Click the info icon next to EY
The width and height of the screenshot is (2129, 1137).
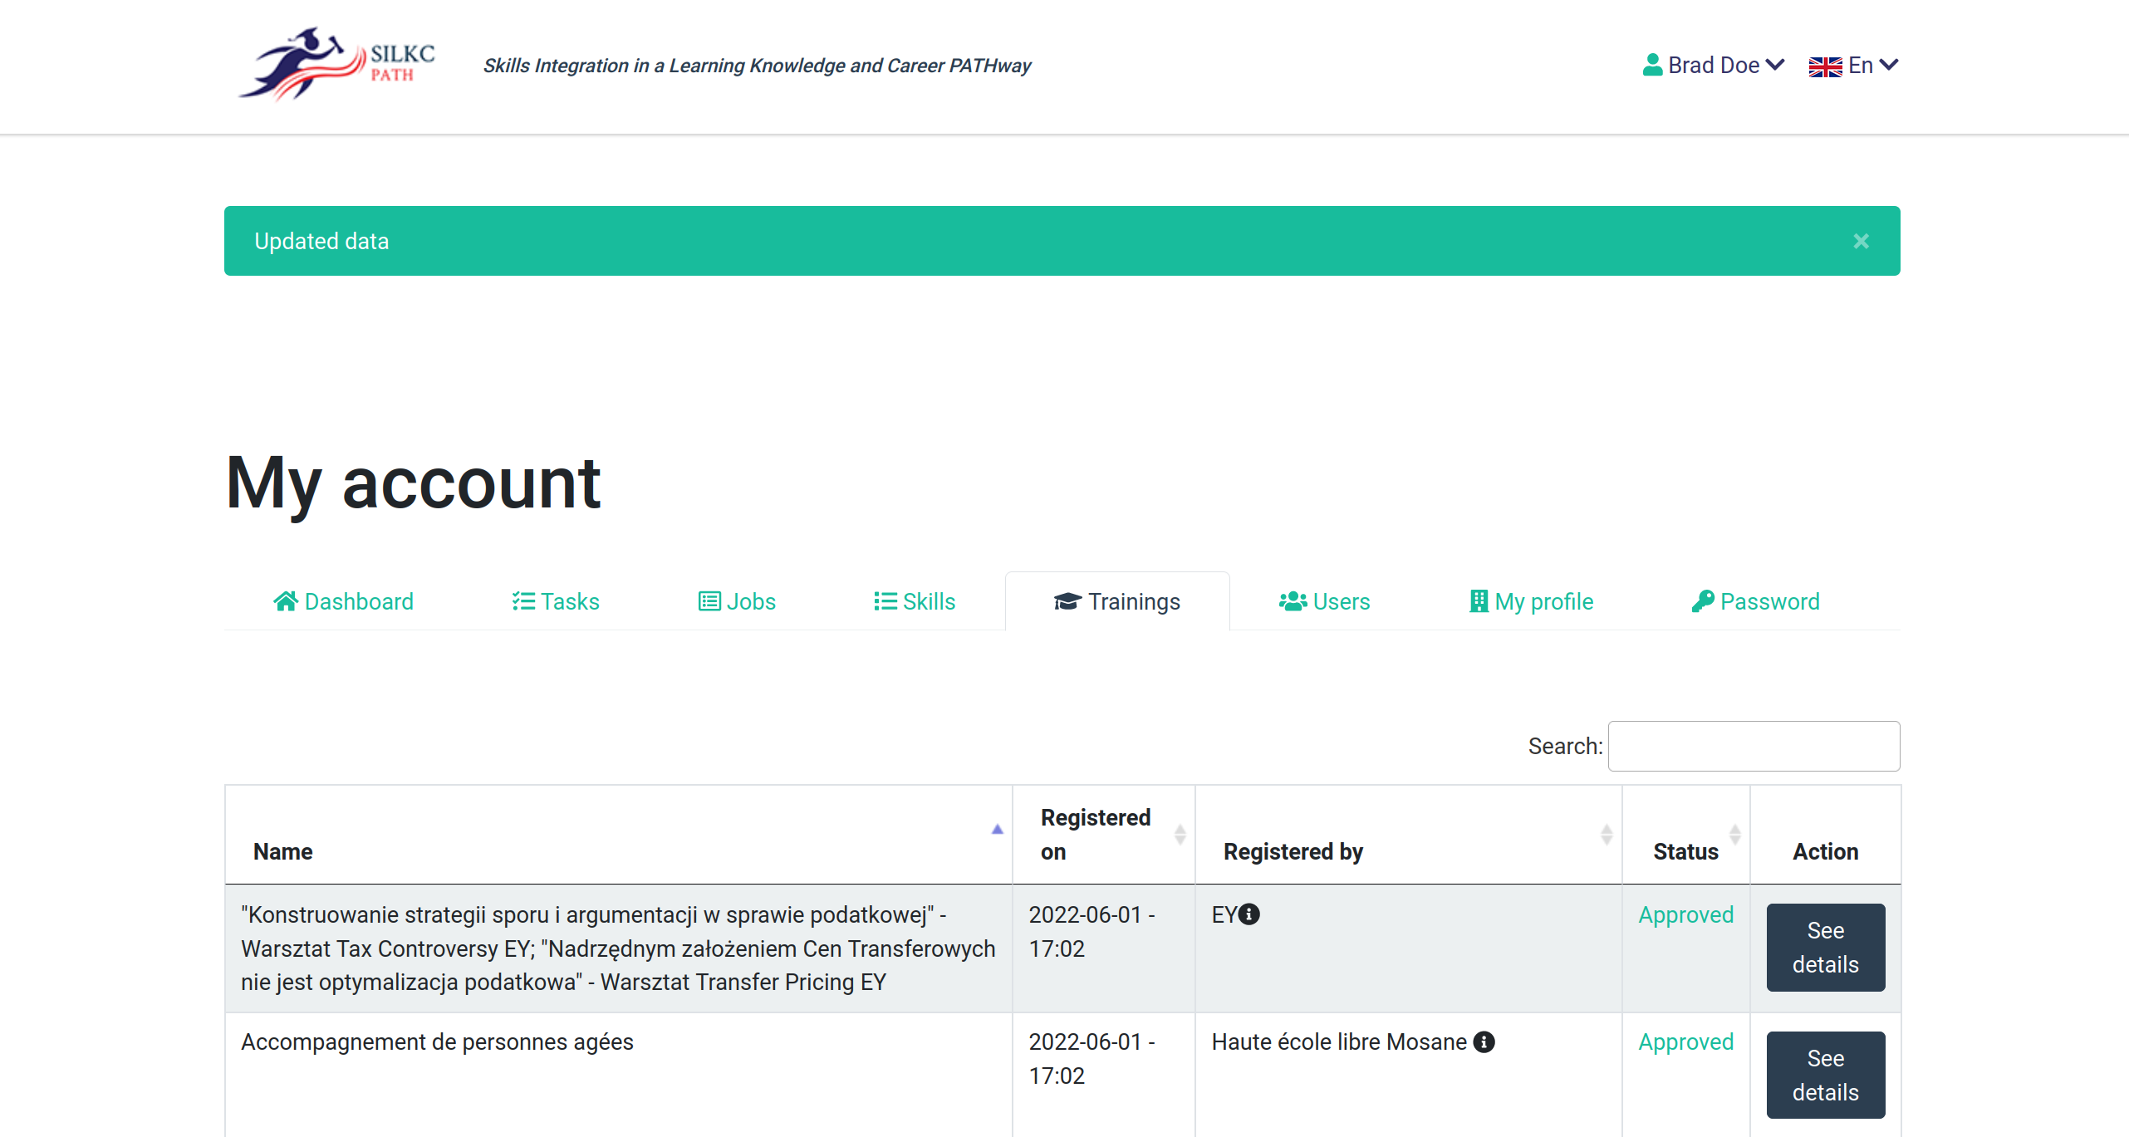[1248, 914]
